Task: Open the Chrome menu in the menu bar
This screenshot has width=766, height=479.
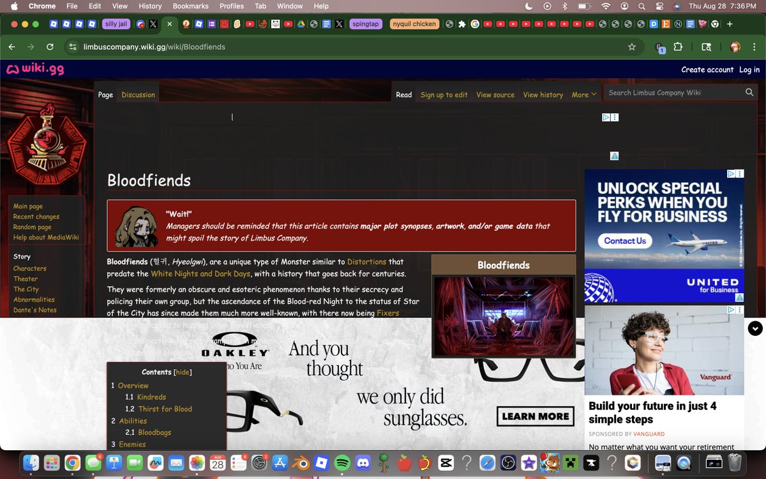Action: 42,6
